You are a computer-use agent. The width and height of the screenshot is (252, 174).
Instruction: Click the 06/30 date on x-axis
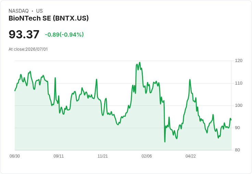pos(15,156)
